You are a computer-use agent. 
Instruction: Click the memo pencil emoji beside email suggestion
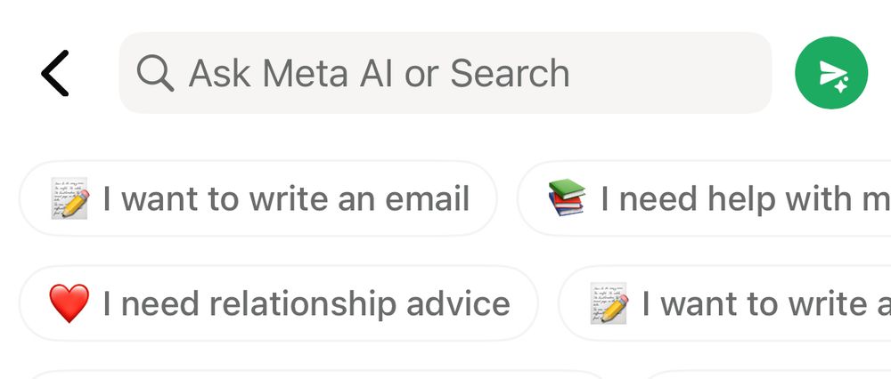69,198
